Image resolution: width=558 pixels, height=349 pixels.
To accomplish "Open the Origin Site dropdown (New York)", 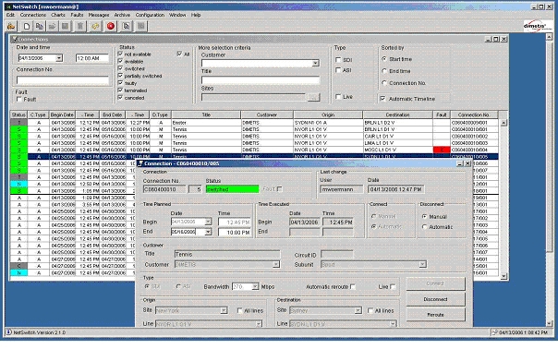I will [224, 310].
